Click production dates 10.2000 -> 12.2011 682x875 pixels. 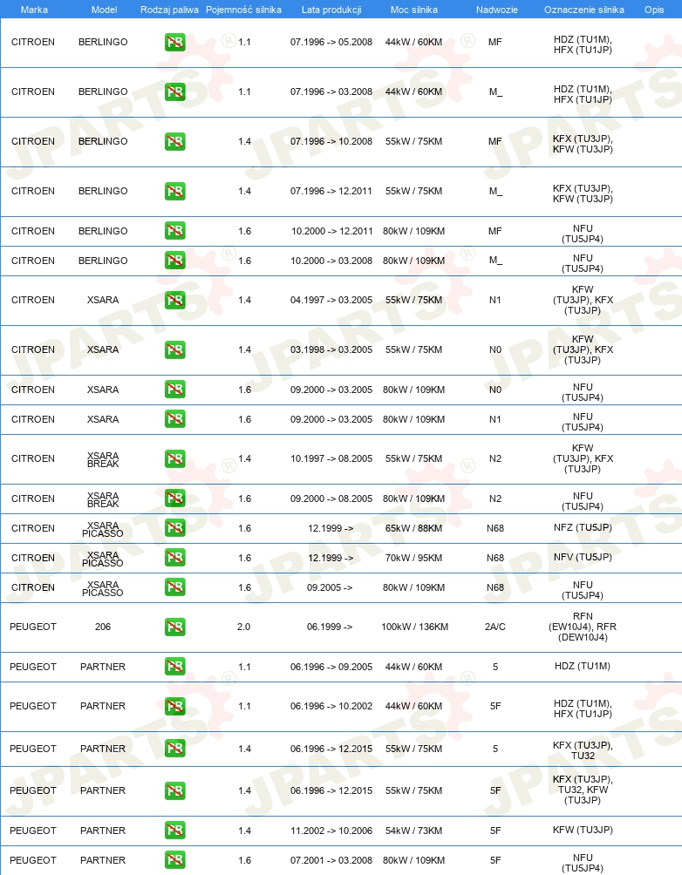[x=331, y=231]
